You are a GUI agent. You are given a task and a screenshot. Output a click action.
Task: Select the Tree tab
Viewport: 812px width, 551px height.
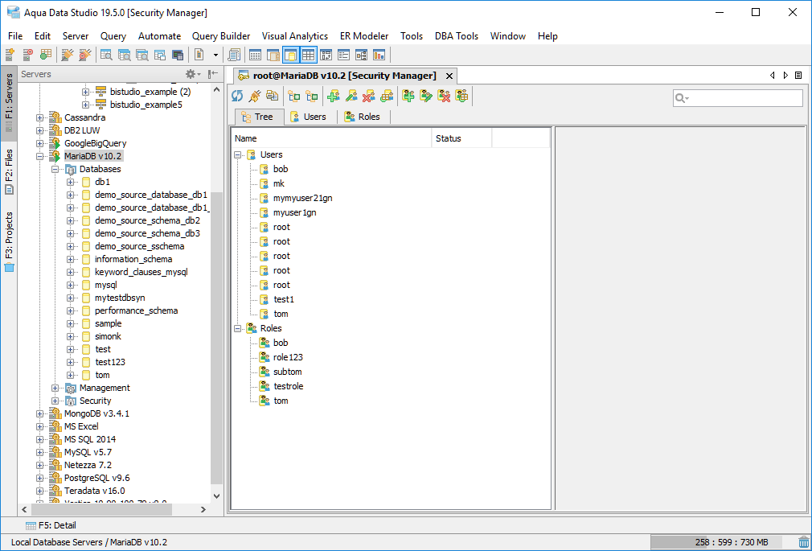click(258, 117)
